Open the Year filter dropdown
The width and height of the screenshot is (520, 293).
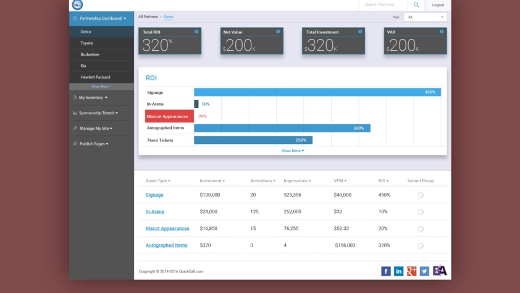[x=425, y=17]
